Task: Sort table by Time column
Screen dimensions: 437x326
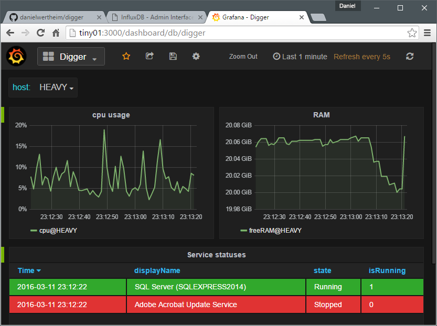Action: [x=29, y=270]
